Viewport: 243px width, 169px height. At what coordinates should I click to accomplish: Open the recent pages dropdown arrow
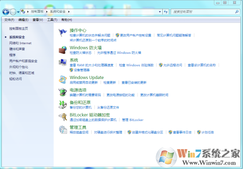coord(18,12)
